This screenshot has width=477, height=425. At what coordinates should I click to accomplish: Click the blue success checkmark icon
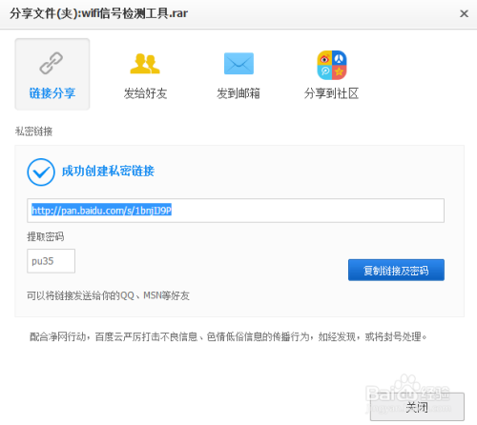click(41, 172)
